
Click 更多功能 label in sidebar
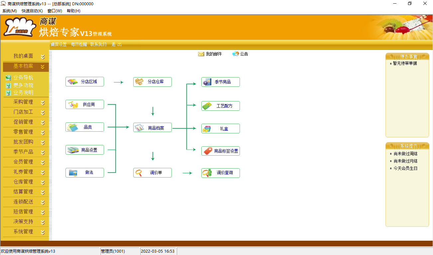[x=23, y=85]
